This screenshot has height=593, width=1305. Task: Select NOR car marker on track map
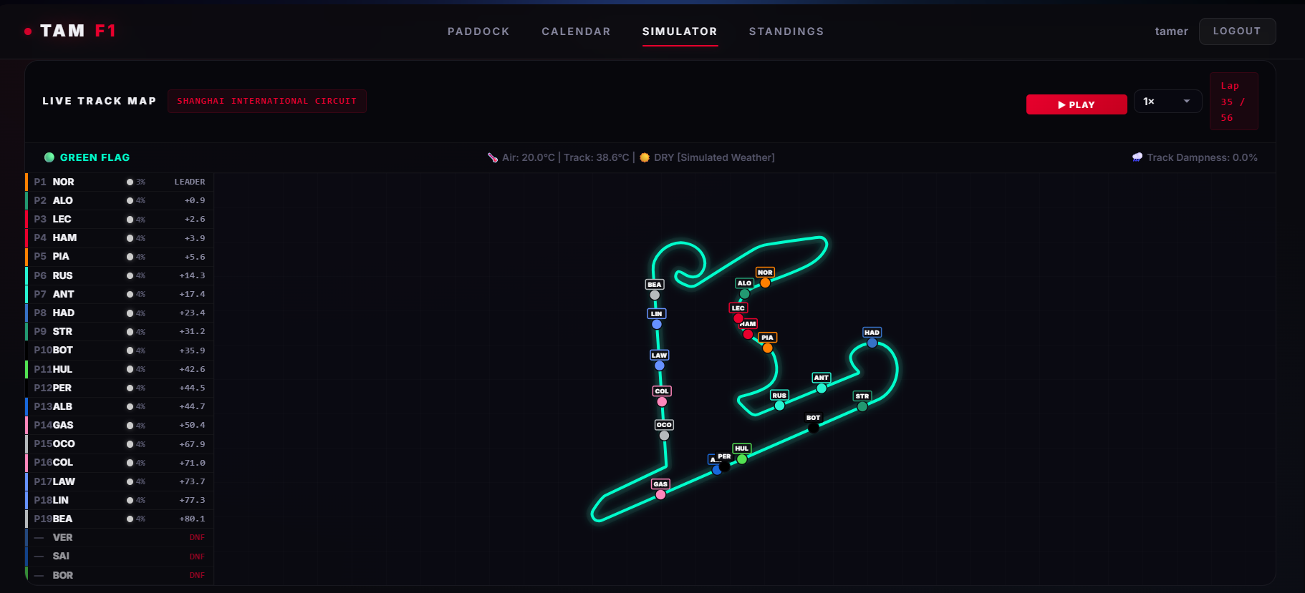coord(765,283)
